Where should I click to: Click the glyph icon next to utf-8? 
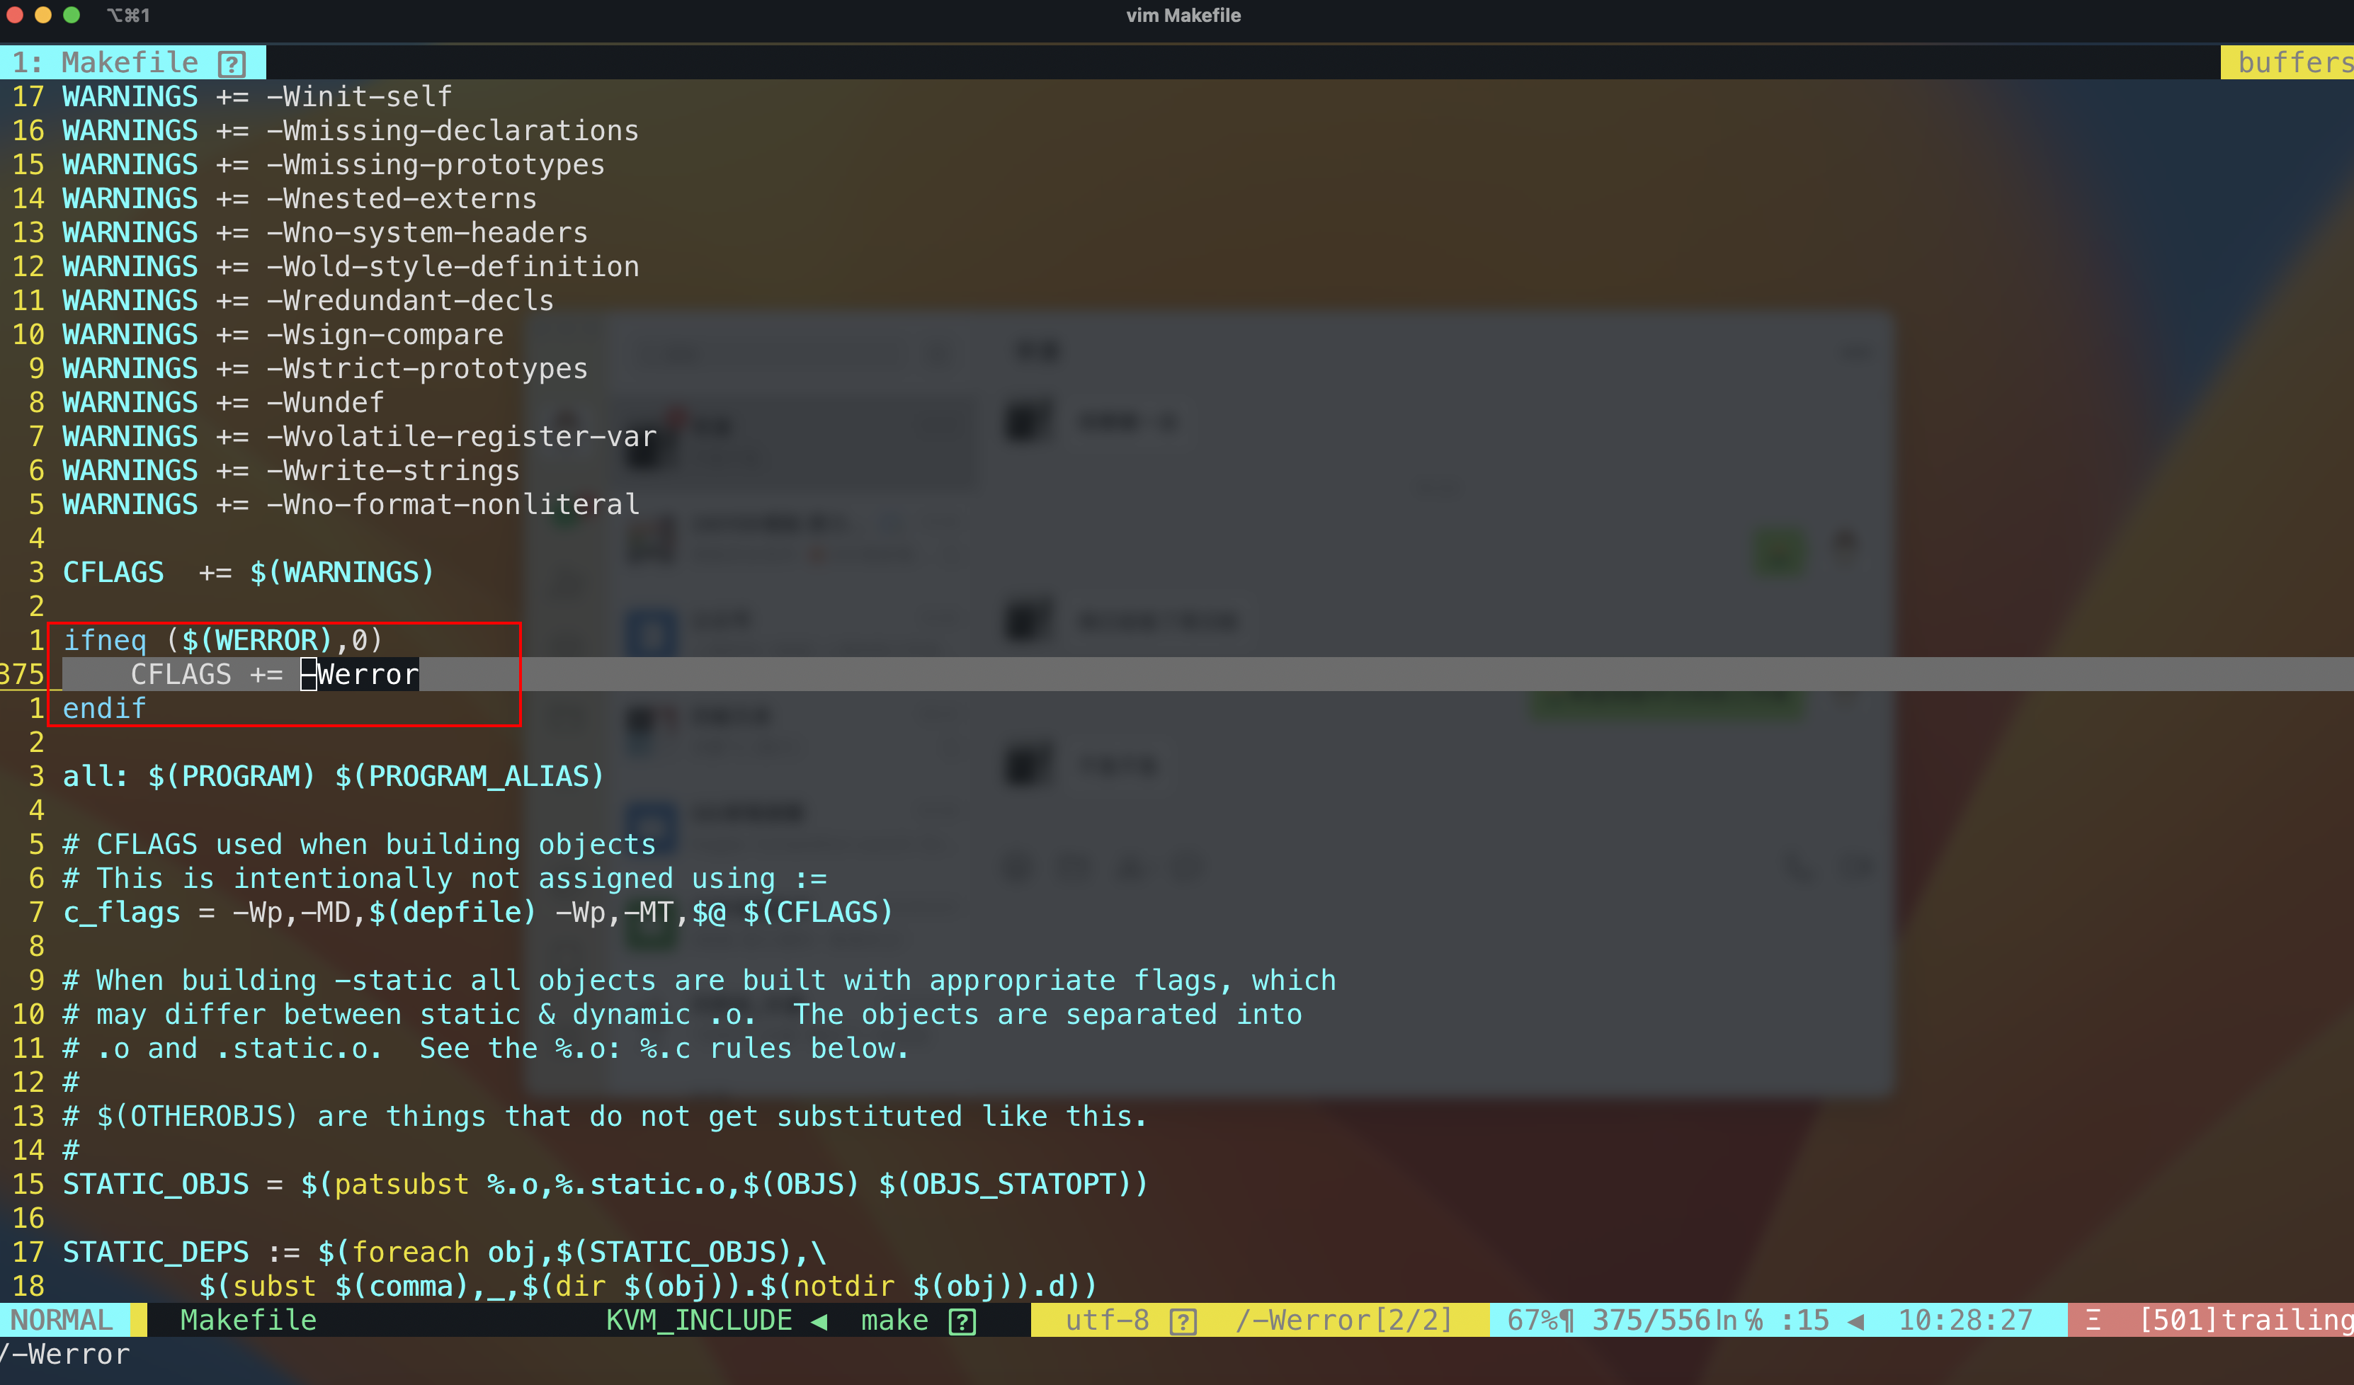coord(1183,1321)
